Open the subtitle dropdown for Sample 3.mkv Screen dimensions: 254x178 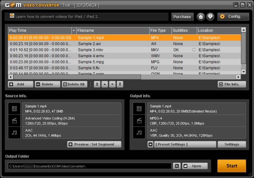click(x=194, y=50)
